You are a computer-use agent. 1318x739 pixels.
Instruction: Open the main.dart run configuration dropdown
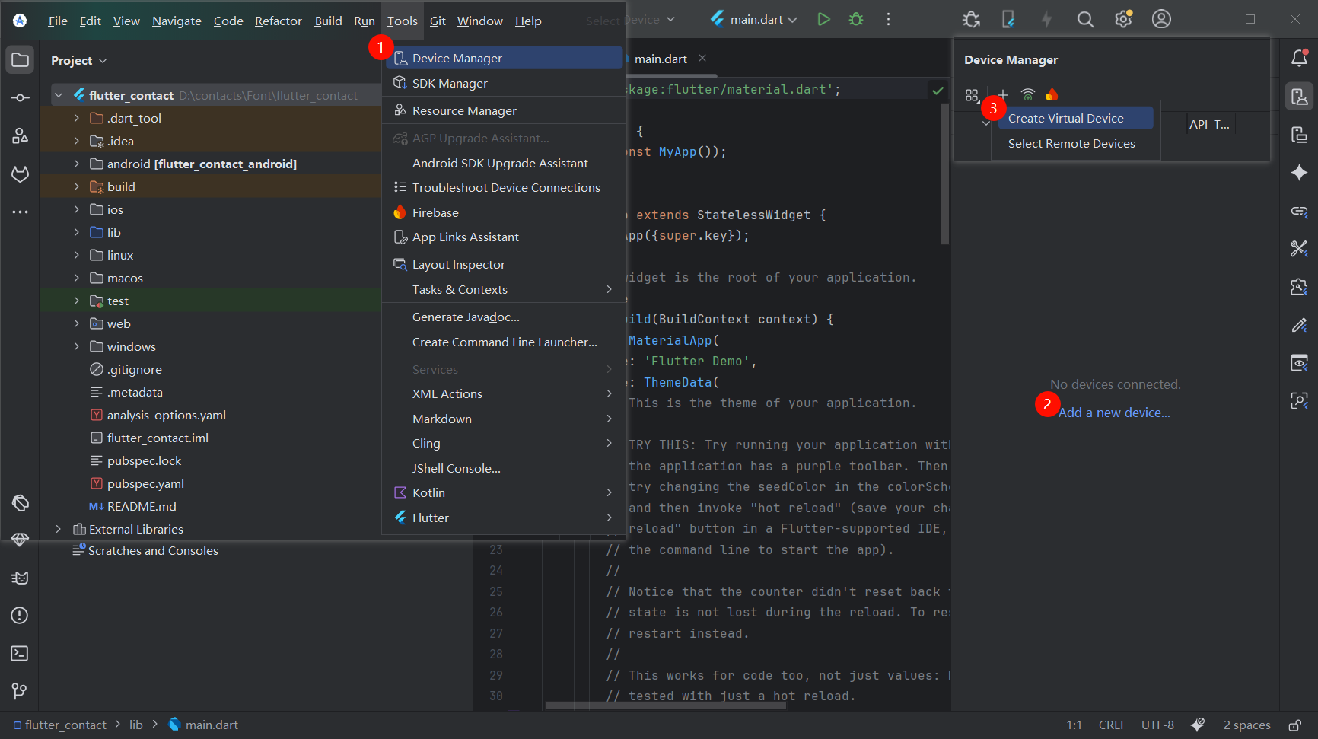tap(753, 20)
